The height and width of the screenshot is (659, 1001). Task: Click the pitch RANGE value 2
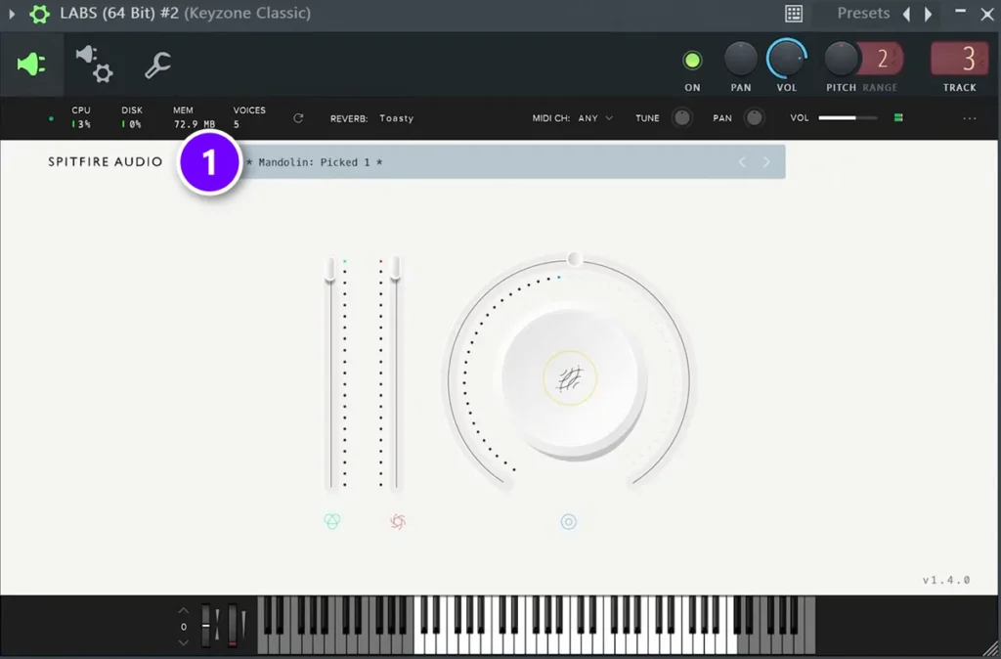point(881,60)
